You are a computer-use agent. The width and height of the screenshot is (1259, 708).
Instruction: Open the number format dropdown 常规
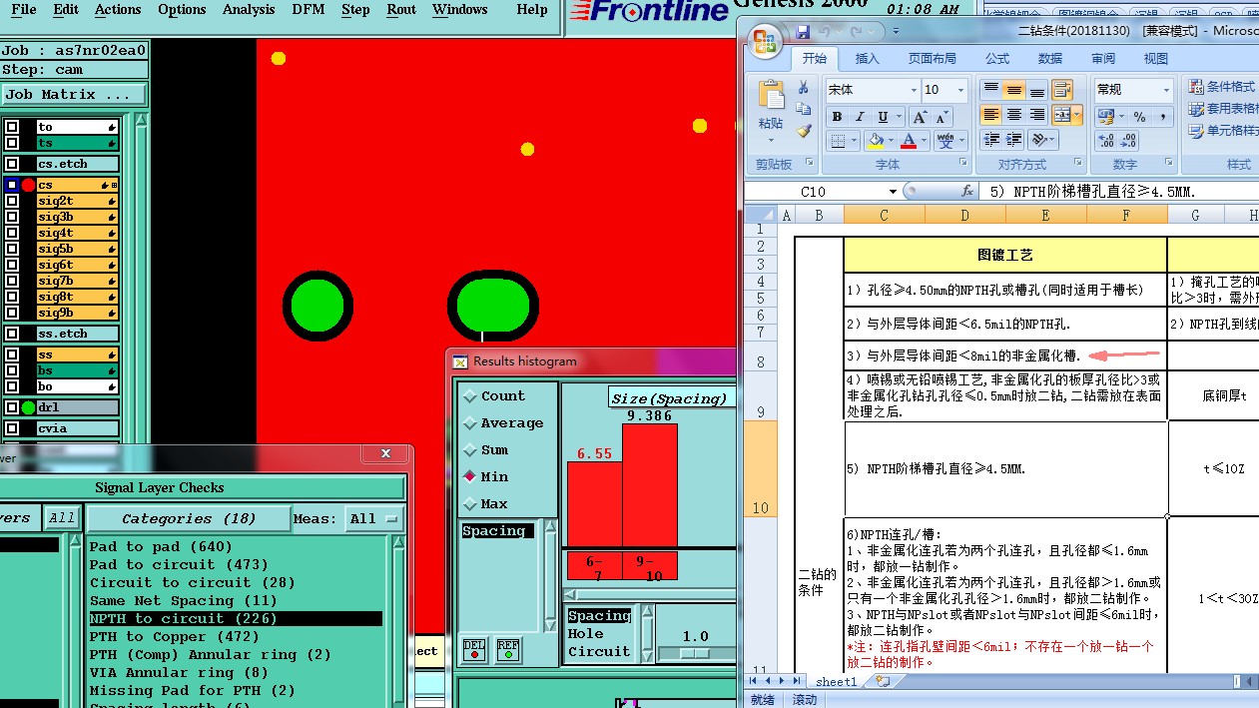coord(1165,90)
